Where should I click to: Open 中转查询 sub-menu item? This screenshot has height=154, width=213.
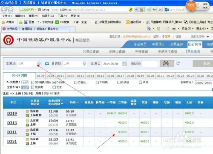coord(141,51)
